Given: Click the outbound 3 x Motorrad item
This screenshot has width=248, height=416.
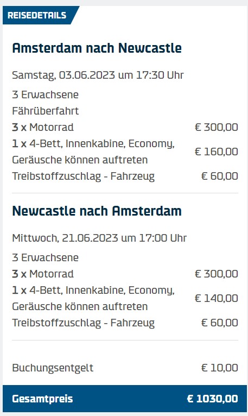Looking at the screenshot, I should pos(43,127).
